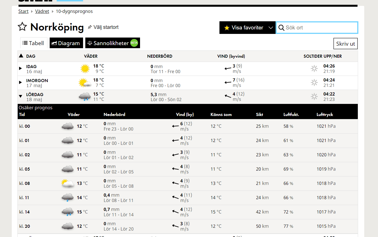The width and height of the screenshot is (378, 237).
Task: Click the pin icon for Välj startort
Action: [90, 27]
